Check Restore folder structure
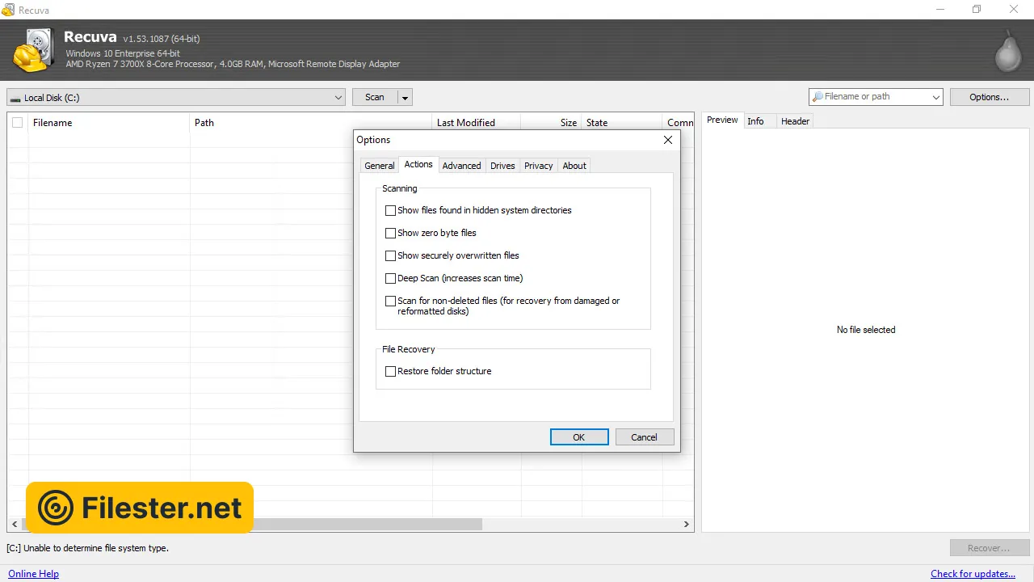This screenshot has height=582, width=1034. (x=391, y=371)
